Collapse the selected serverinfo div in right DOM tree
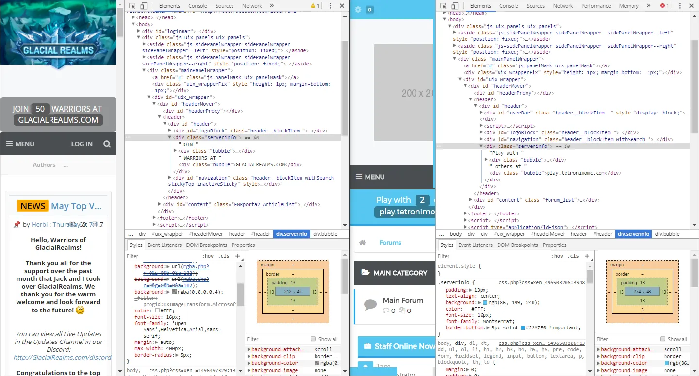Viewport: 699px width, 376px height. tap(481, 146)
